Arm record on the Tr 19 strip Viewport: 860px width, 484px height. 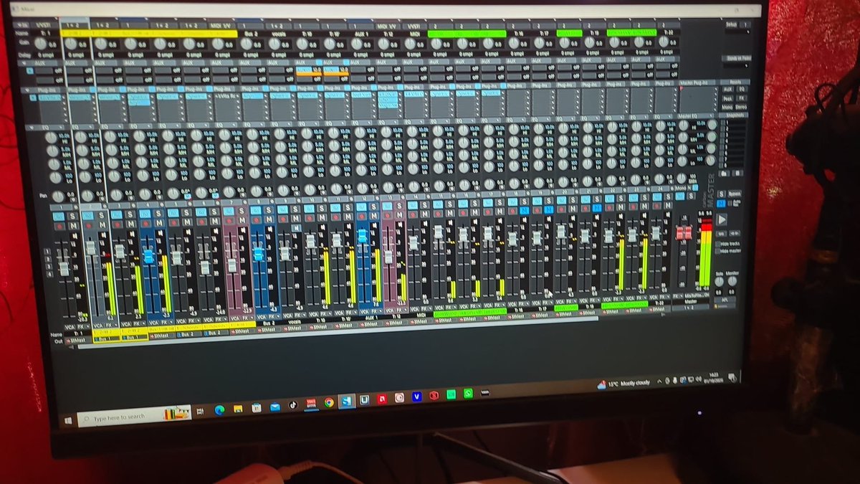point(585,208)
